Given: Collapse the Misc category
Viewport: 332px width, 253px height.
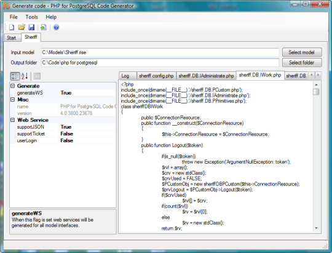Looking at the screenshot, I should [x=13, y=100].
